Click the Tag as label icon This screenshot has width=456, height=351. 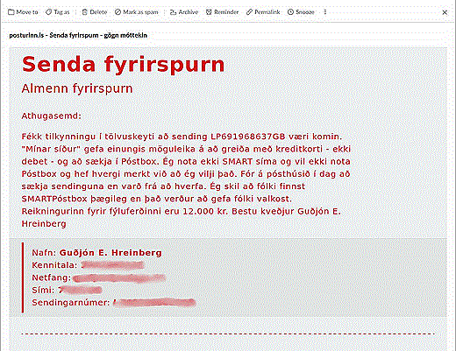click(x=48, y=12)
